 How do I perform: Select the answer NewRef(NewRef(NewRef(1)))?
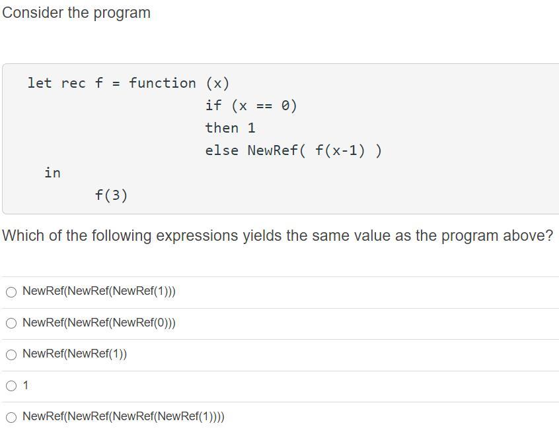tap(11, 291)
